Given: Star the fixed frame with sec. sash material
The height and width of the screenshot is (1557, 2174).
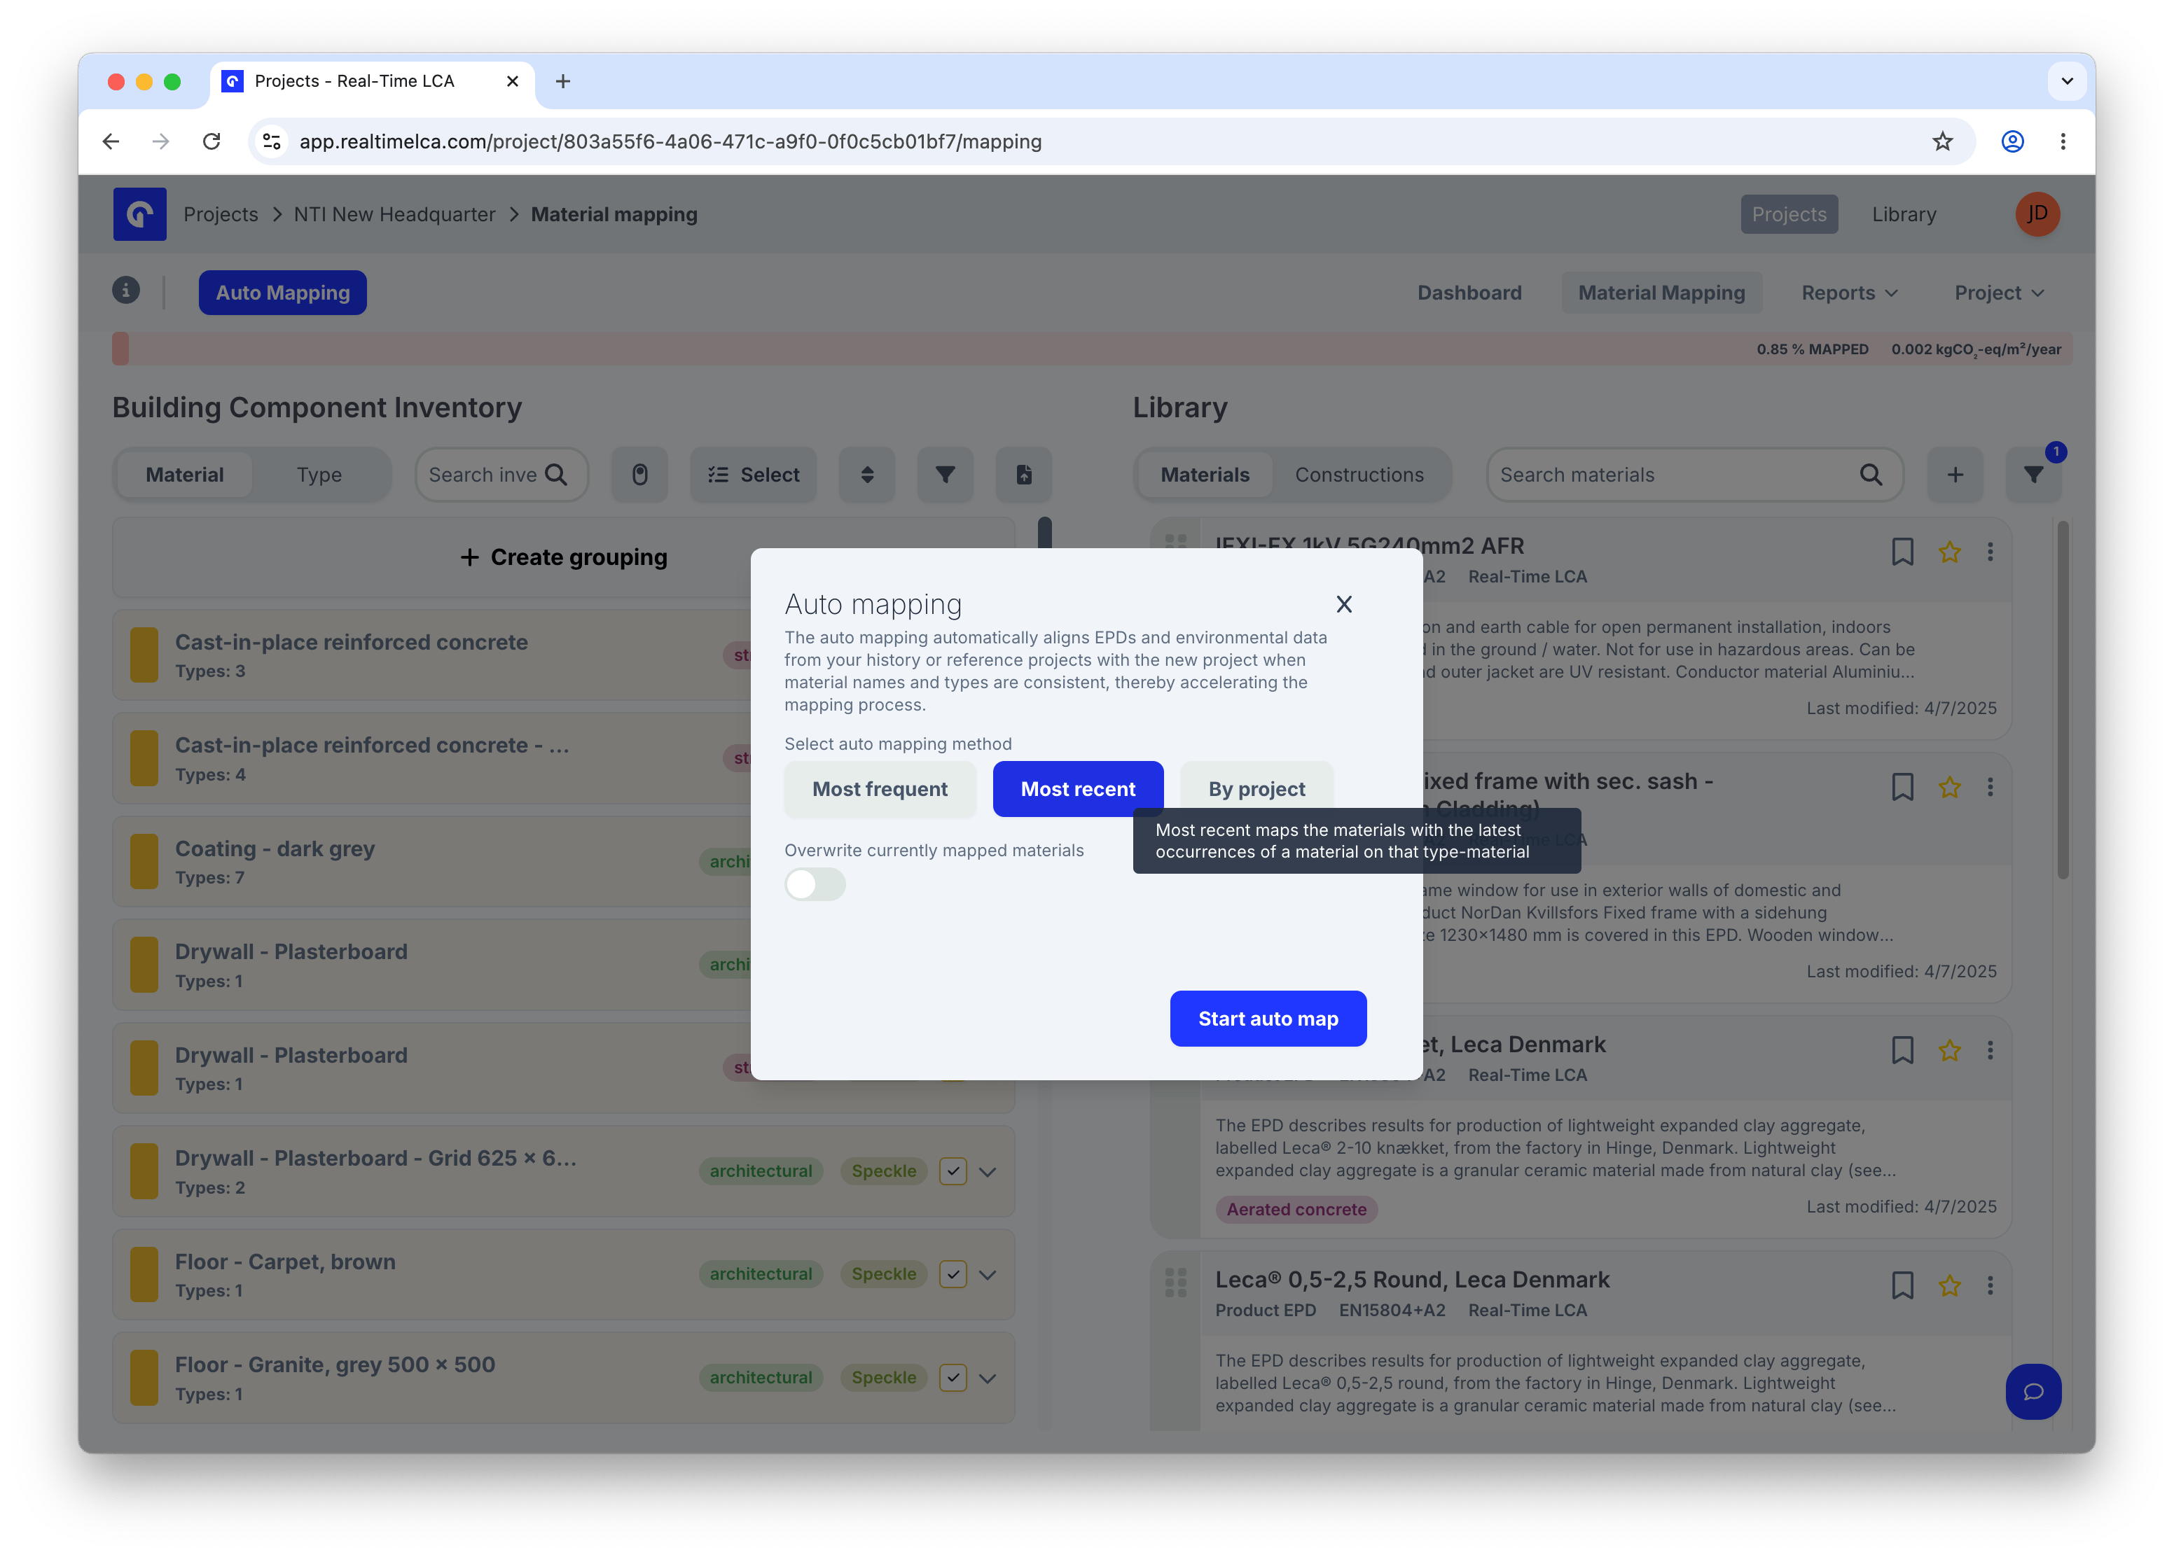Looking at the screenshot, I should pyautogui.click(x=1948, y=787).
